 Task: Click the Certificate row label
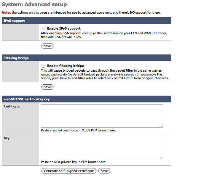[x=12, y=106]
